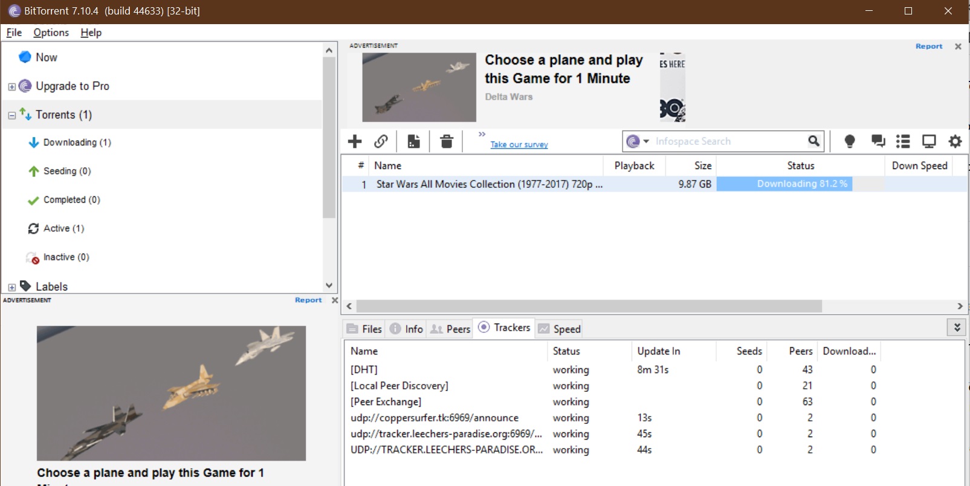Expand the Labels tree node
Viewport: 970px width, 486px height.
tap(11, 287)
